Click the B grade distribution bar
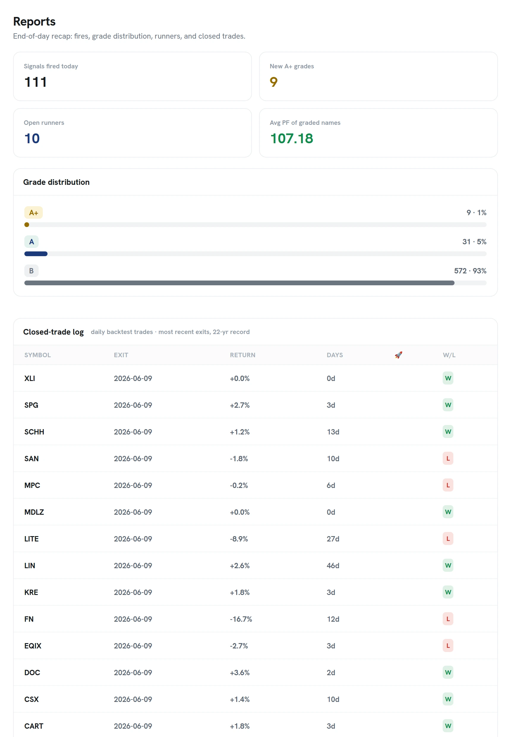The height and width of the screenshot is (737, 511). coord(255,283)
